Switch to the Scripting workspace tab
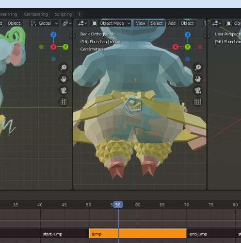The width and height of the screenshot is (241, 243). tap(63, 14)
